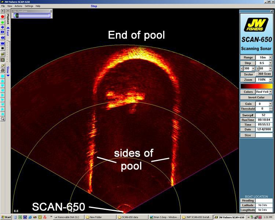Expand the Colors dropdown showing Red-Yell
275x220 pixels.
click(270, 92)
